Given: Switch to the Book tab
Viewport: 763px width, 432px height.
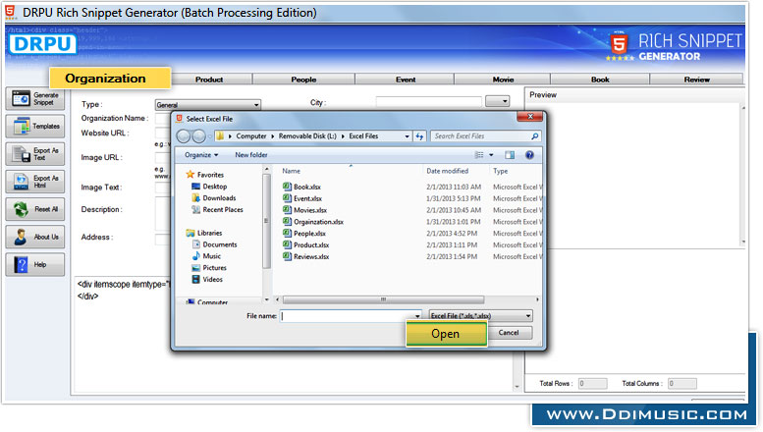Looking at the screenshot, I should 600,80.
